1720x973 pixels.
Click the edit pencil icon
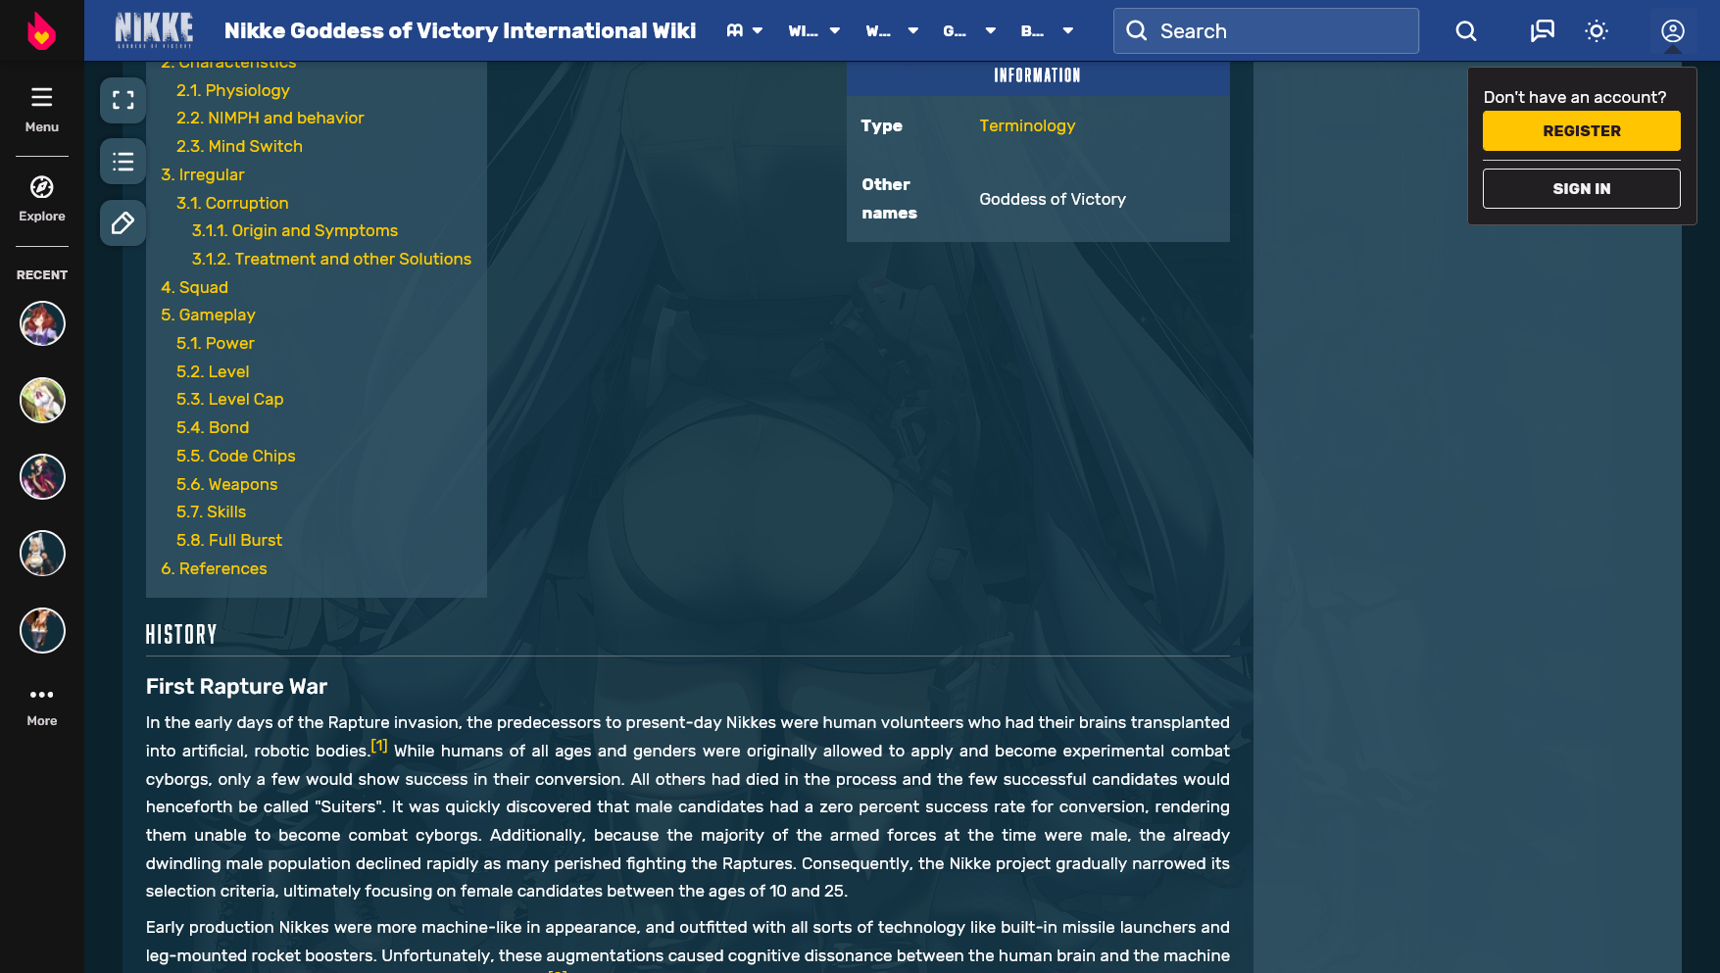[x=123, y=223]
